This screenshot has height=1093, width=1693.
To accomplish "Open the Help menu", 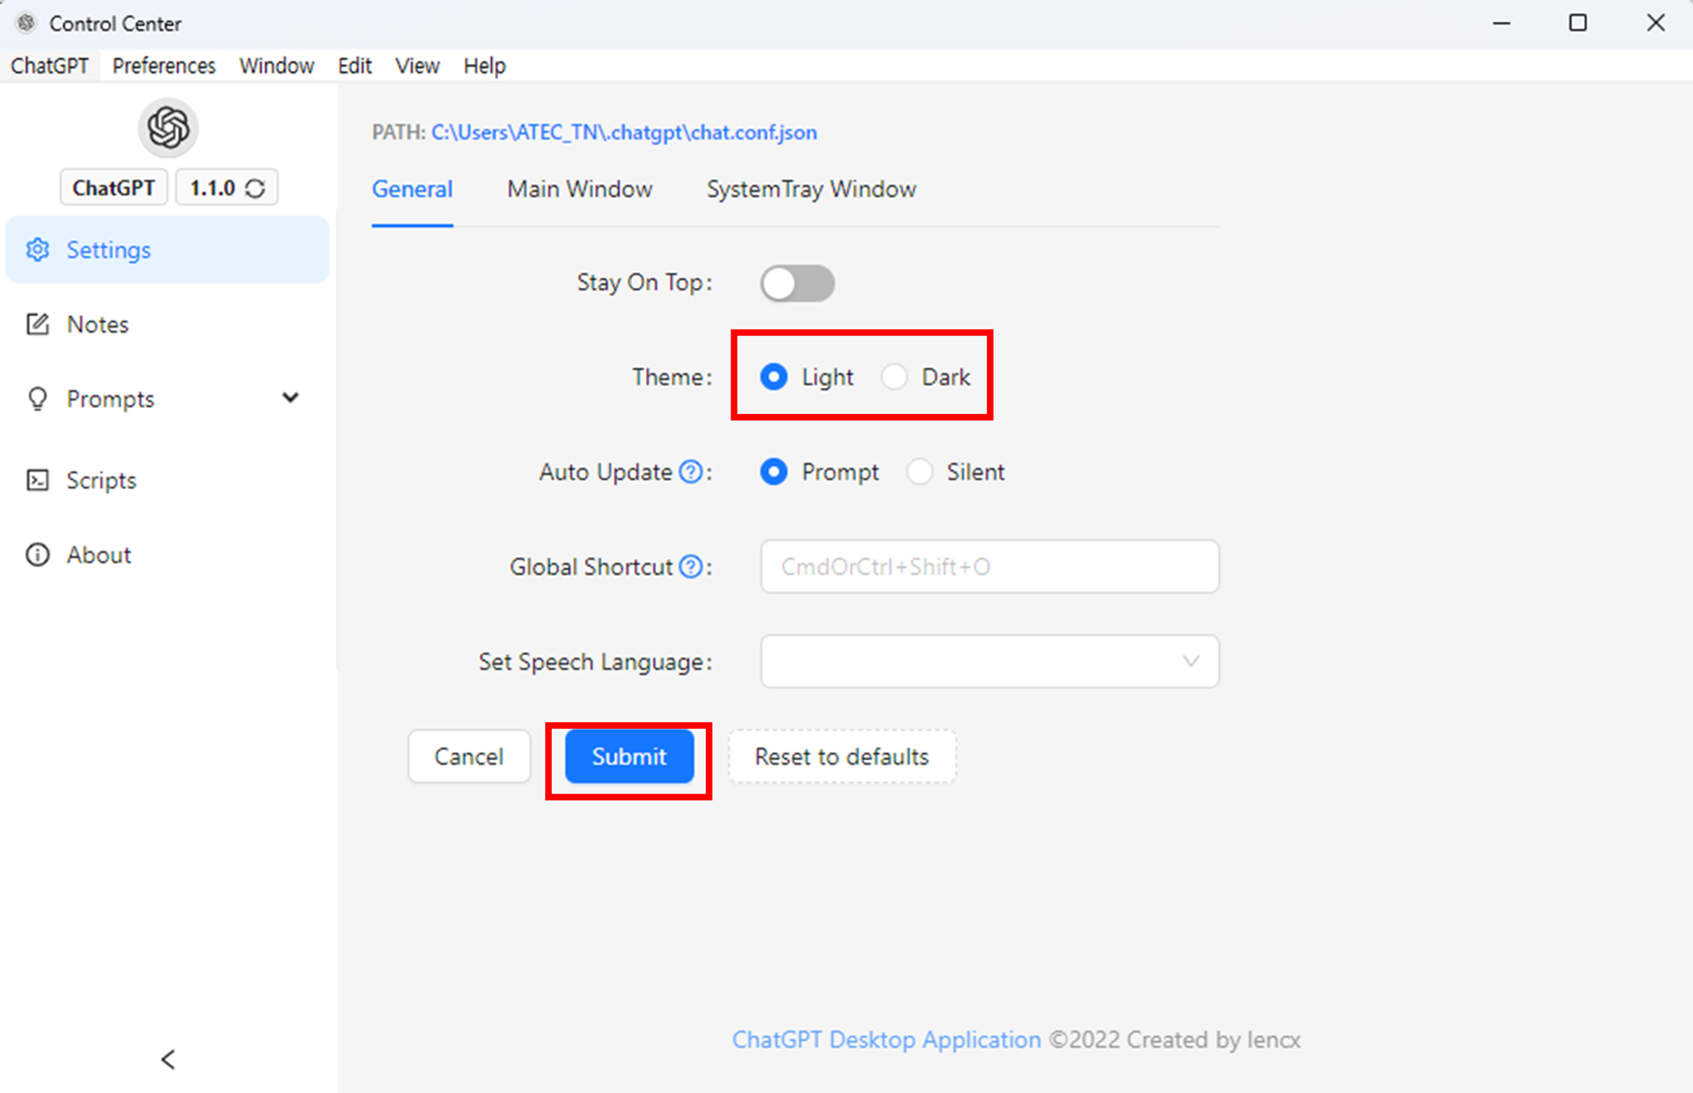I will pyautogui.click(x=484, y=66).
